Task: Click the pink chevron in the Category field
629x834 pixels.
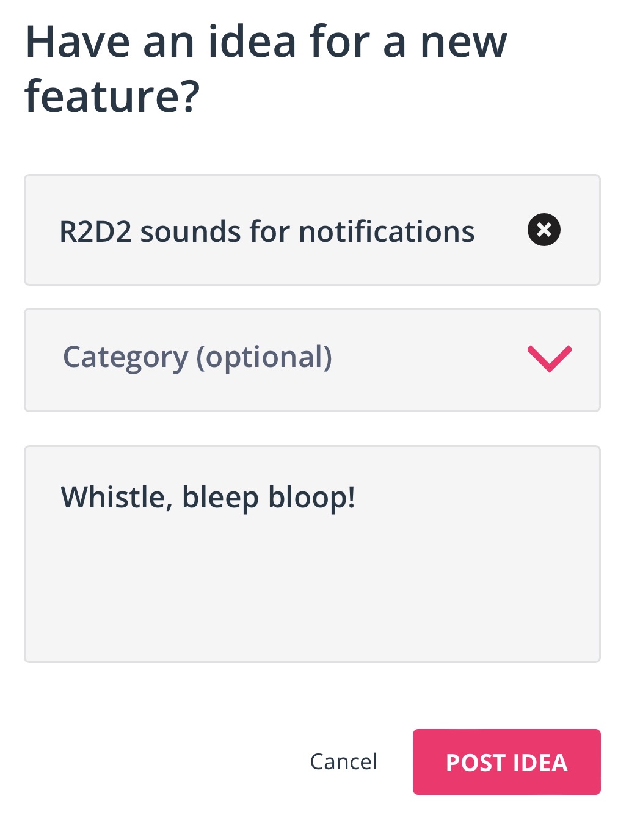Action: coord(549,358)
